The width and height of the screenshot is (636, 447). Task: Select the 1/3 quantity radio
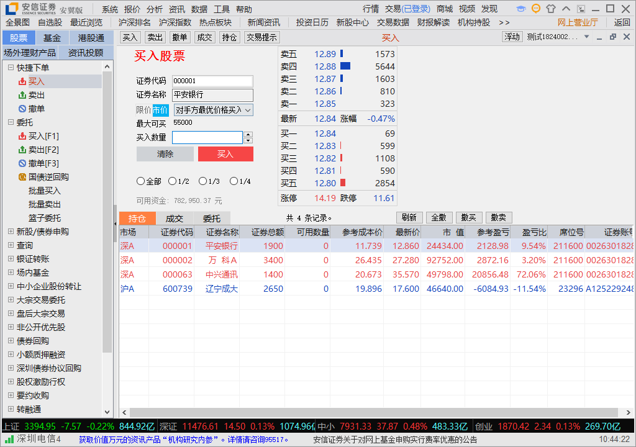pyautogui.click(x=203, y=181)
